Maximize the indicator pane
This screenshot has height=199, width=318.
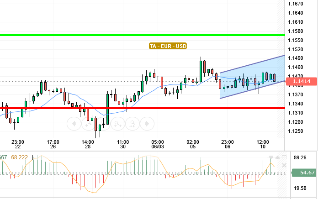pos(284,157)
